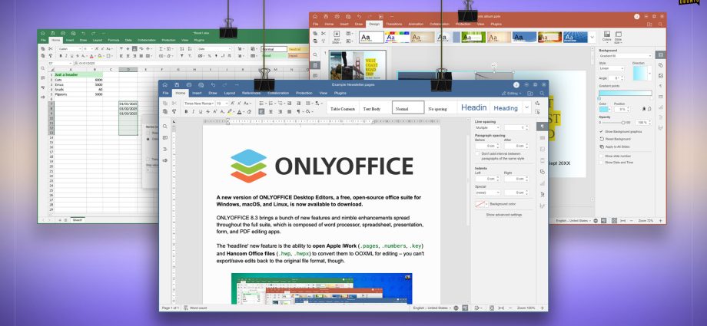Screen dimensions: 707x326
Task: Open Formula tab in spreadsheet editor
Action: point(114,40)
